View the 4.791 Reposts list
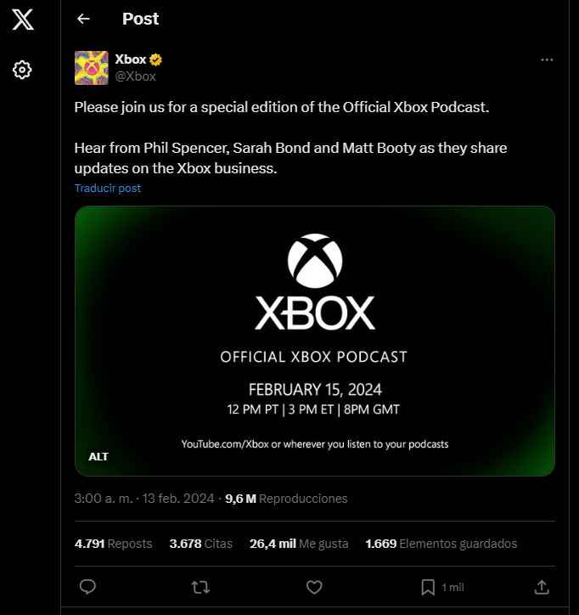Viewport: 579px width, 615px height. coord(113,544)
